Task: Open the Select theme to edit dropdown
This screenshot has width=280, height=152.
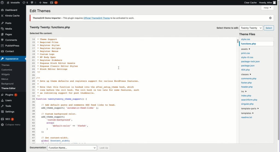Action: coord(251,28)
